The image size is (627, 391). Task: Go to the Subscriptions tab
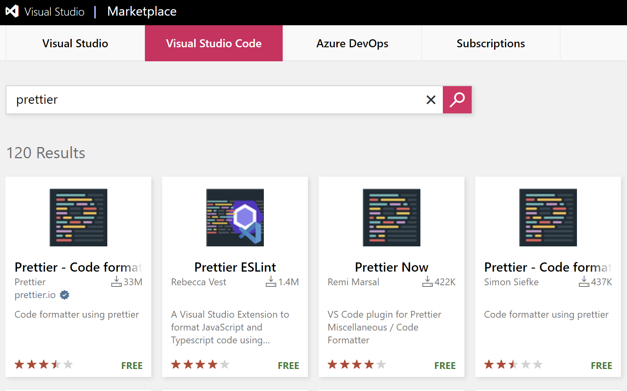point(490,43)
